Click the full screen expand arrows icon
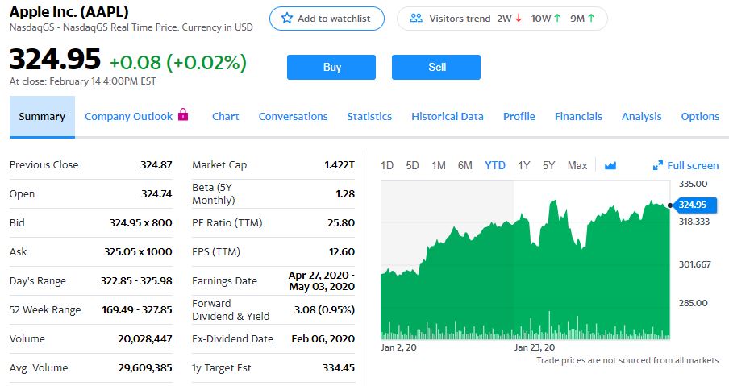Screen dimensions: 729x386 657,165
